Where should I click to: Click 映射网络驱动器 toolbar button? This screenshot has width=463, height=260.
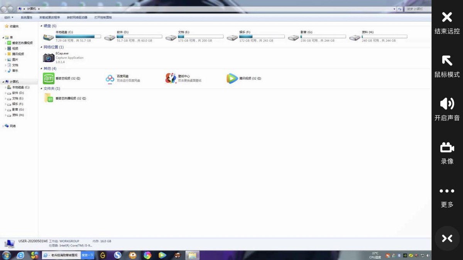pos(77,17)
